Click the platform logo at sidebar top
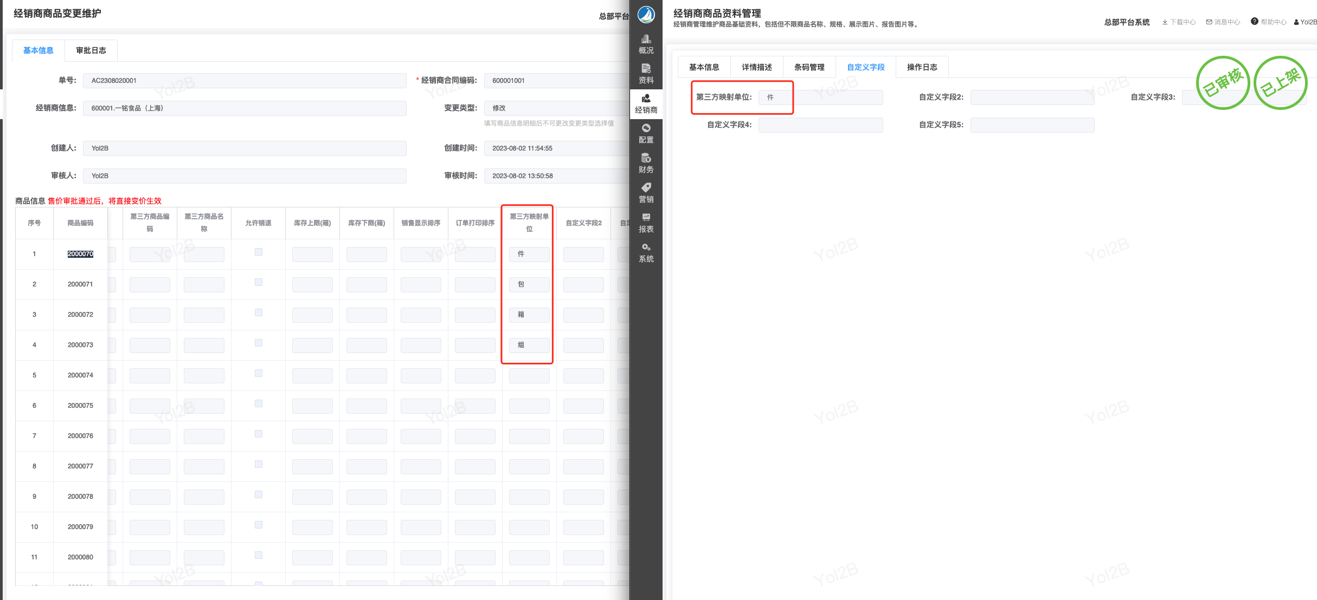Viewport: 1317px width, 600px height. click(646, 15)
